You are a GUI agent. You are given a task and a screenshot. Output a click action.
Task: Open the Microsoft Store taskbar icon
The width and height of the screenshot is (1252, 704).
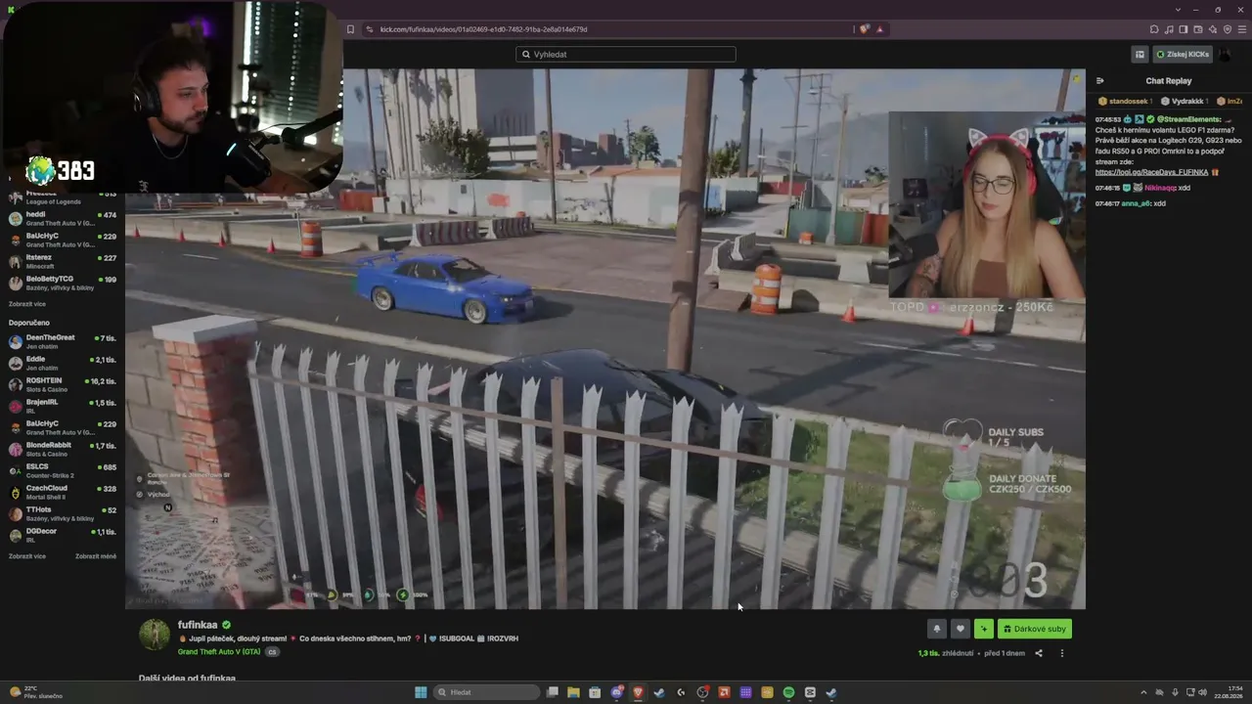tap(595, 692)
